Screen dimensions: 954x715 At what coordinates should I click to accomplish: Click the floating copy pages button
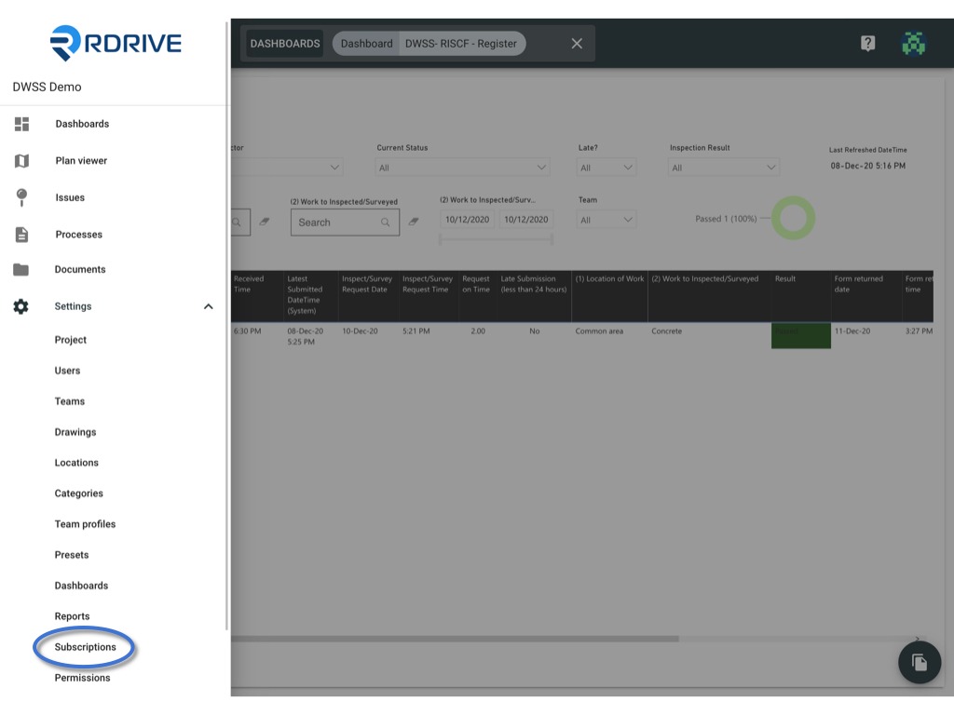click(920, 662)
